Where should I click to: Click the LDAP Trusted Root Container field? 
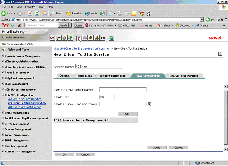tap(123, 104)
